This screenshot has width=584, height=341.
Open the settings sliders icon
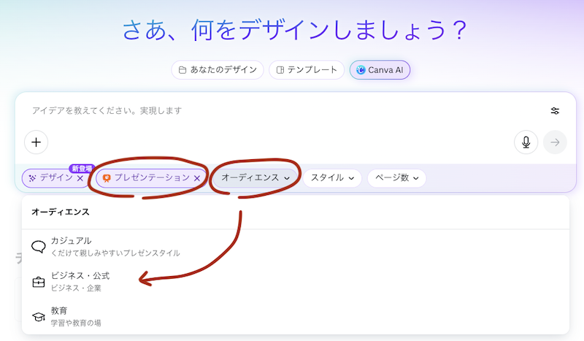(x=555, y=111)
